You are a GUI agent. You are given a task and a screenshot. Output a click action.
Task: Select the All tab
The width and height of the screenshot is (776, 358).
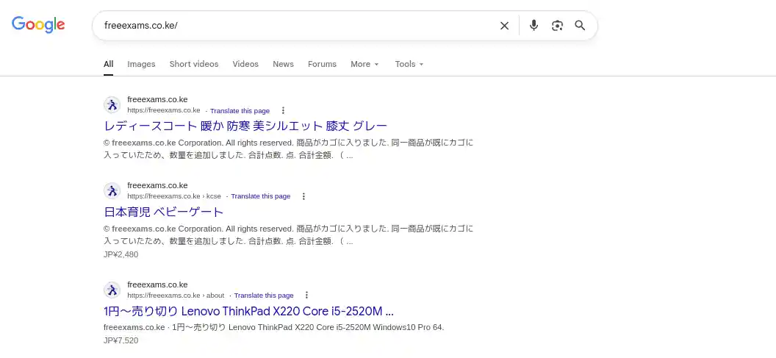point(108,64)
